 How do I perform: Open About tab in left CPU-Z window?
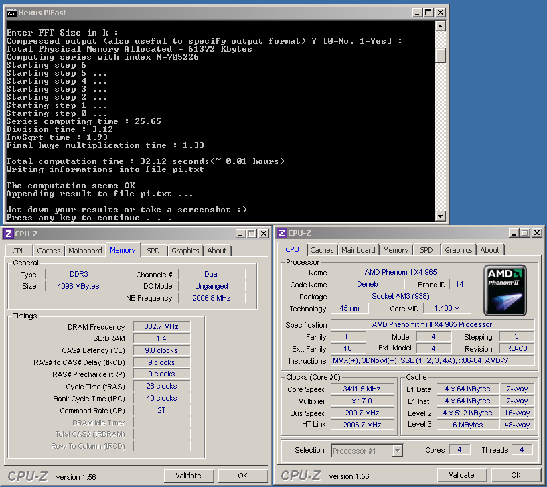pyautogui.click(x=217, y=251)
